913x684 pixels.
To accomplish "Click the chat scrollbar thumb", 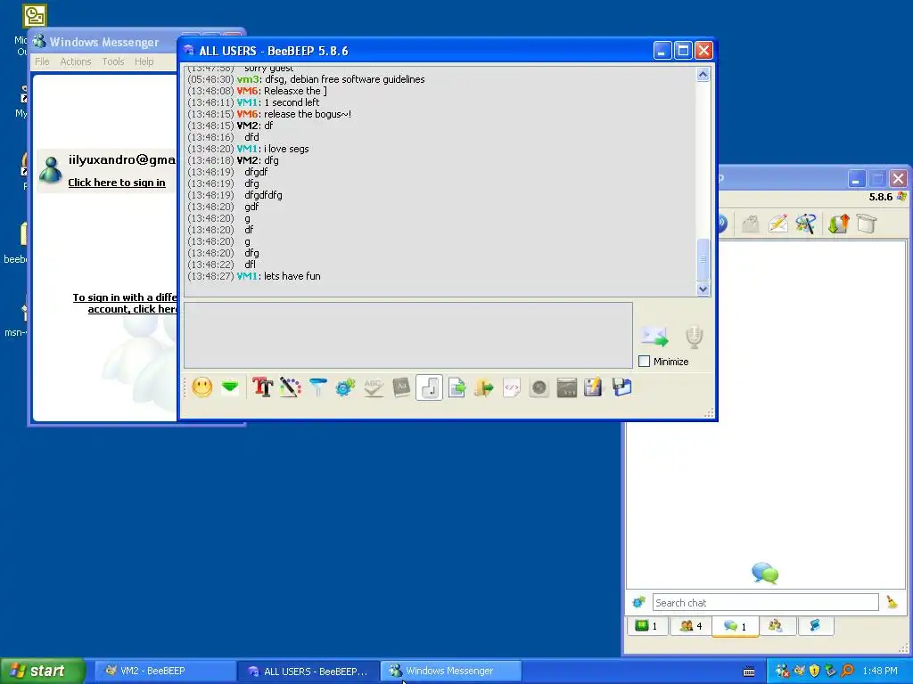I will tap(703, 259).
